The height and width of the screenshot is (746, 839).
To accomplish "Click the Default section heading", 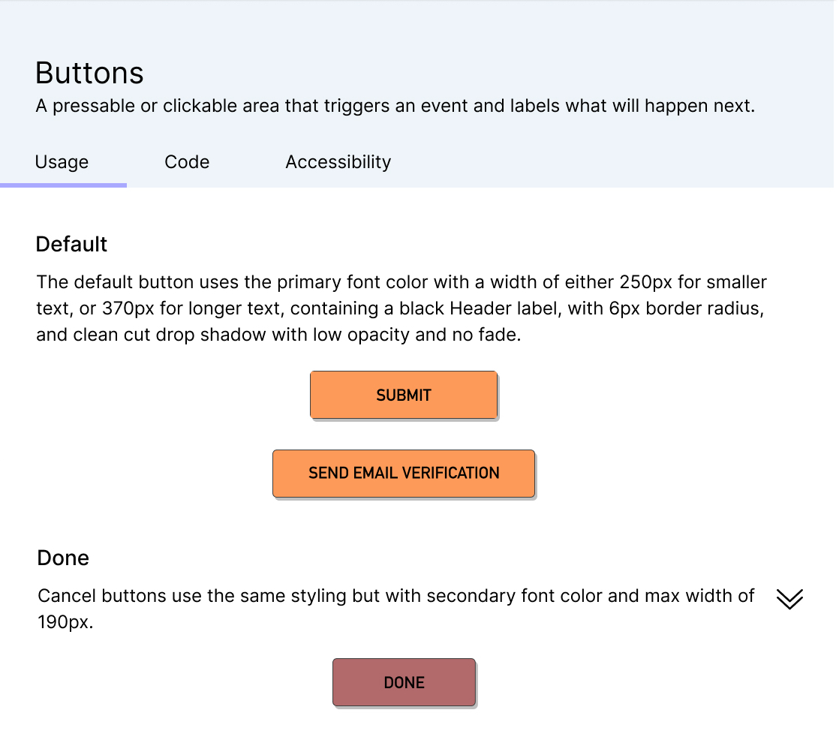I will click(71, 245).
